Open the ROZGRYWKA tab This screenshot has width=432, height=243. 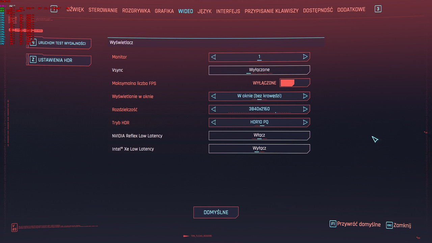[136, 11]
